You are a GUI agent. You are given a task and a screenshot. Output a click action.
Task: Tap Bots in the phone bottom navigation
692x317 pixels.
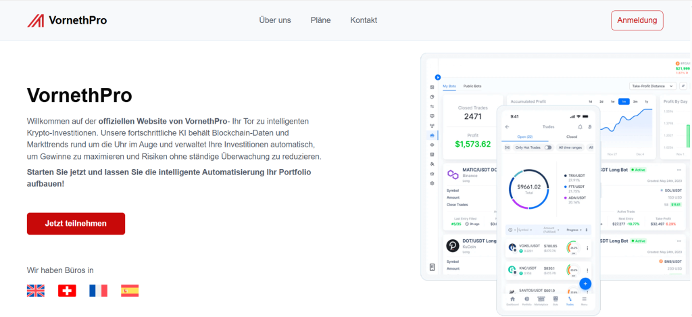click(555, 301)
